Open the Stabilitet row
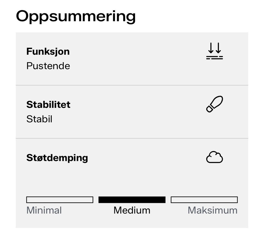The width and height of the screenshot is (264, 242). [x=132, y=112]
